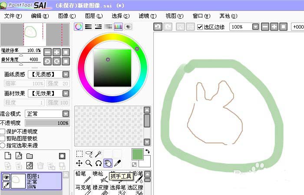This screenshot has height=195, width=304.
Task: Open the 视图 menu
Action: 175,16
